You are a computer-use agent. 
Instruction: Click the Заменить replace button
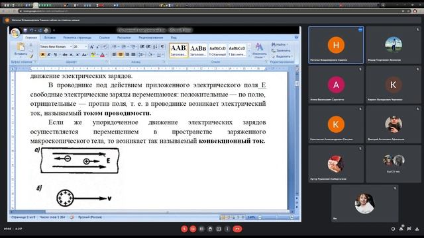pyautogui.click(x=281, y=50)
